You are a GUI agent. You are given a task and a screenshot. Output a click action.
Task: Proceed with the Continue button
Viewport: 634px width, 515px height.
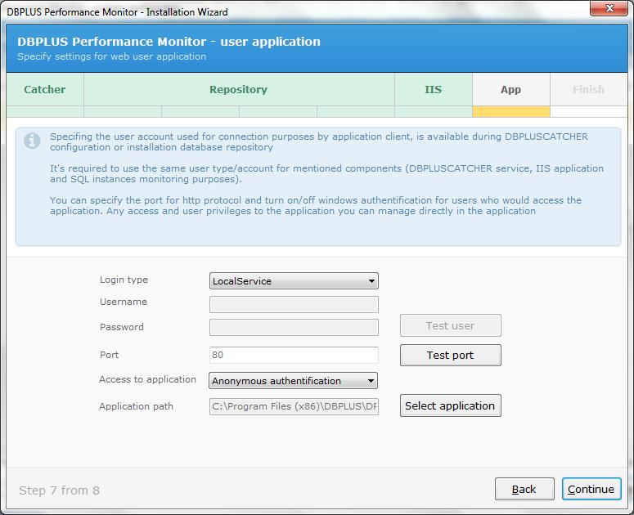[591, 489]
